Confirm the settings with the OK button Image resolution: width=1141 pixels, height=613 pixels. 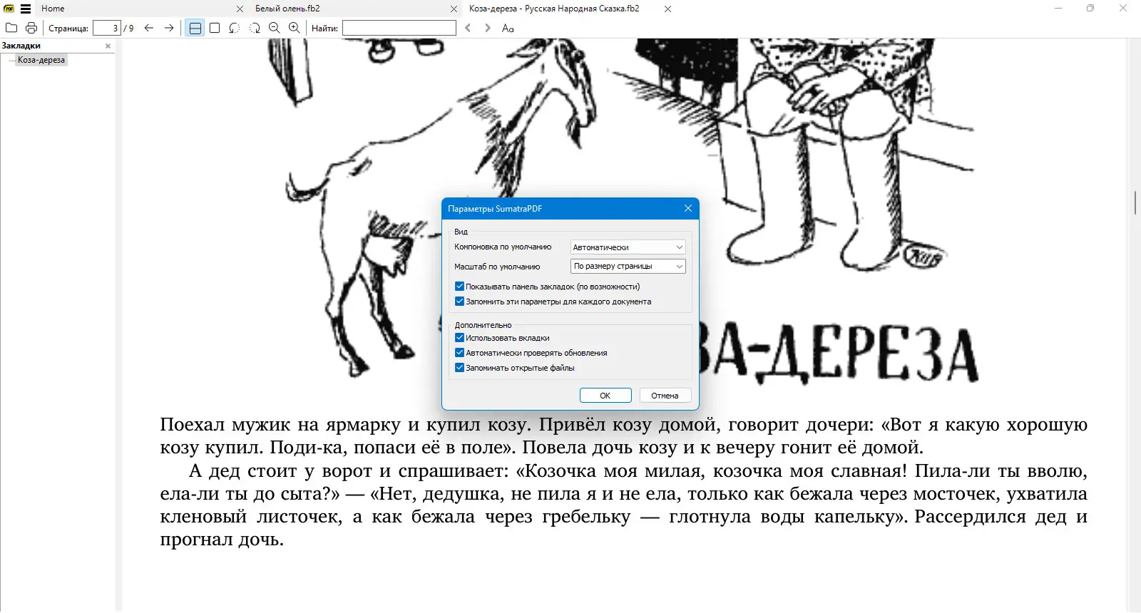click(605, 396)
